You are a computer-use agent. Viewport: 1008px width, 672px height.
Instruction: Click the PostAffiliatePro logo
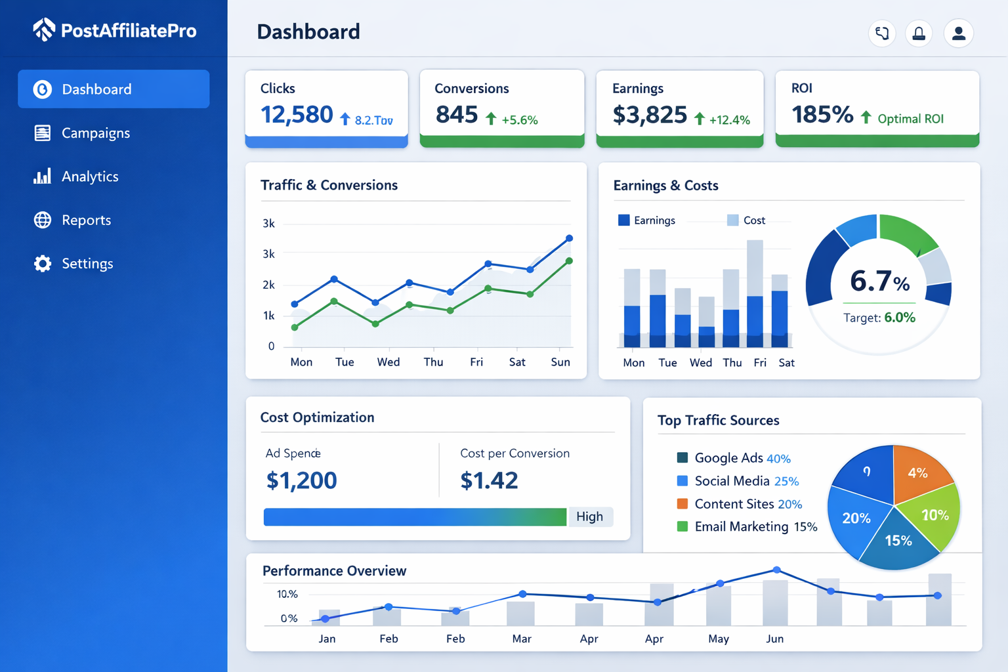coord(114,30)
